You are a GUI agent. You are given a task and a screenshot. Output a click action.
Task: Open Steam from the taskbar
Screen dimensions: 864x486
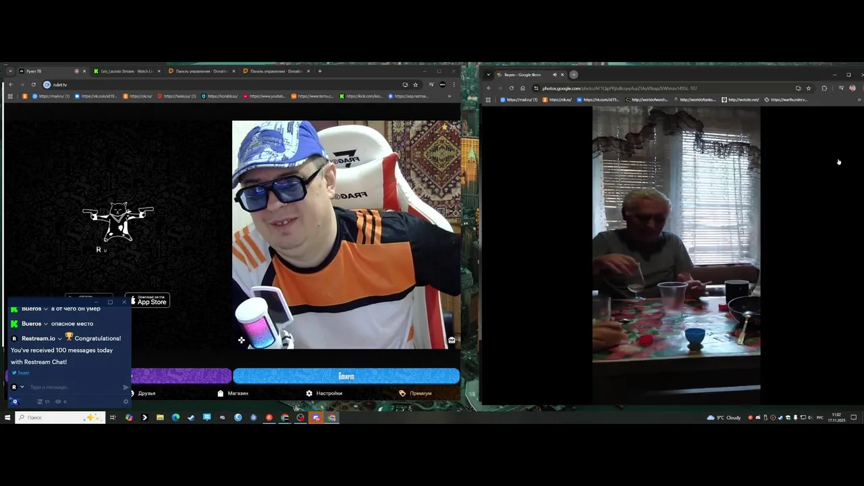click(x=191, y=417)
